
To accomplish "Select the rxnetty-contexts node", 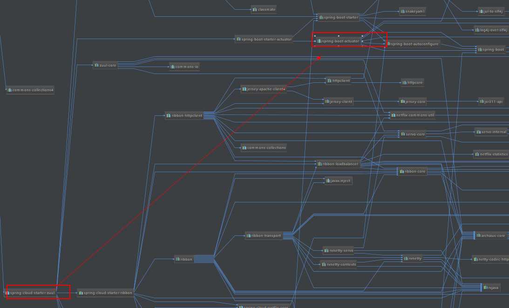I will pyautogui.click(x=338, y=264).
